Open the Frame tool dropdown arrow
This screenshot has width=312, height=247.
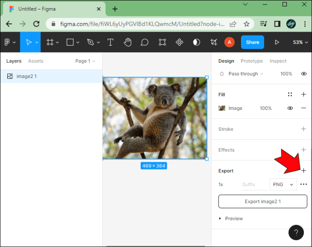(57, 42)
